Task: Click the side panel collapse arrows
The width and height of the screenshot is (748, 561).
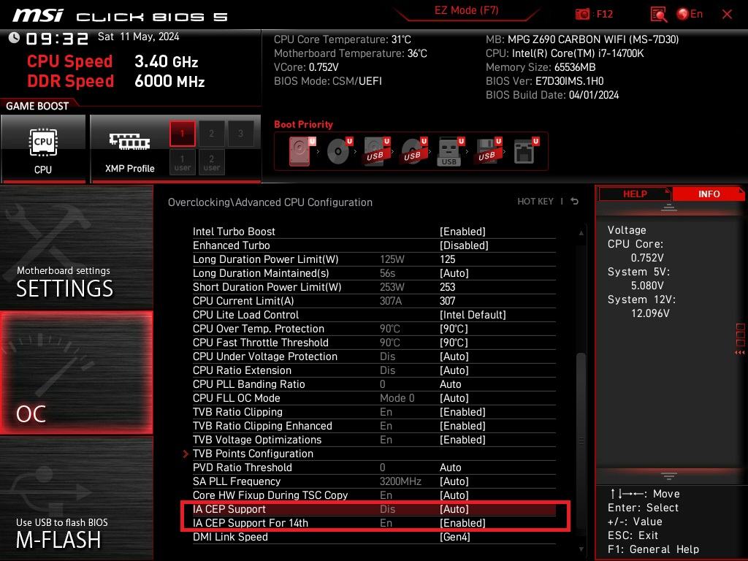Action: click(740, 353)
